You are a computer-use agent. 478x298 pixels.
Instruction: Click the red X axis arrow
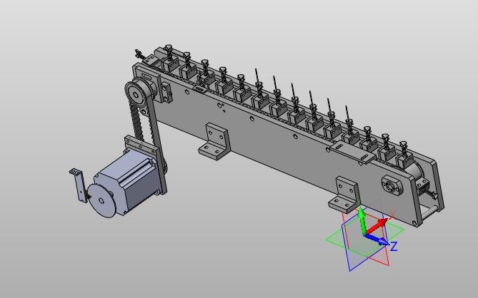point(377,226)
